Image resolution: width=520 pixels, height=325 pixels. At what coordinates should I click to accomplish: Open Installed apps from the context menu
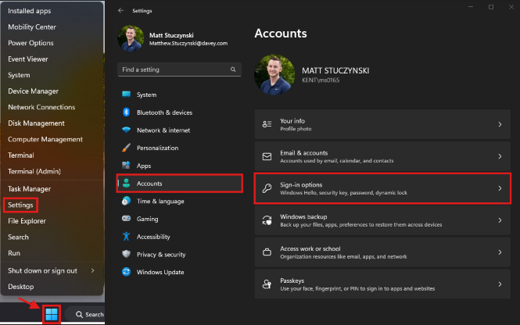(30, 11)
